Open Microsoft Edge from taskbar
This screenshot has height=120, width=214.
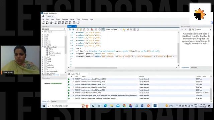click(105, 106)
